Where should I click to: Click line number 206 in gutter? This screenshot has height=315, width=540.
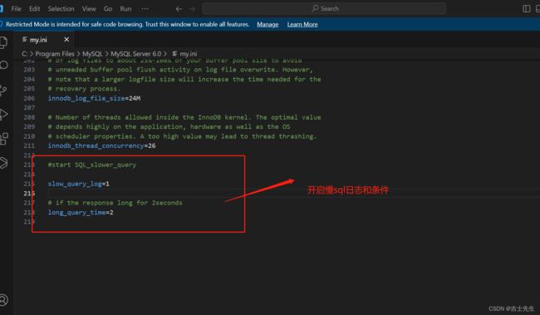pos(29,98)
